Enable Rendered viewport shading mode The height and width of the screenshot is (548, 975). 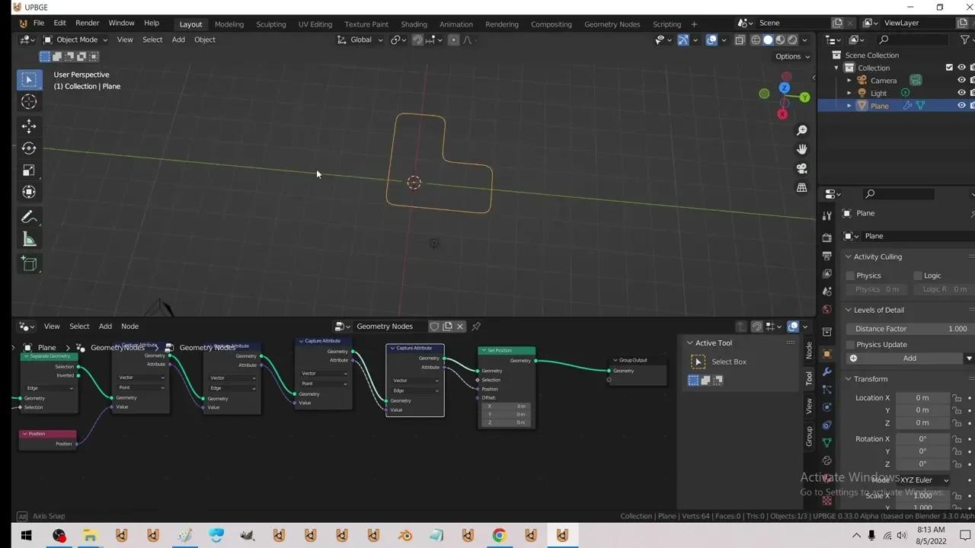(792, 40)
